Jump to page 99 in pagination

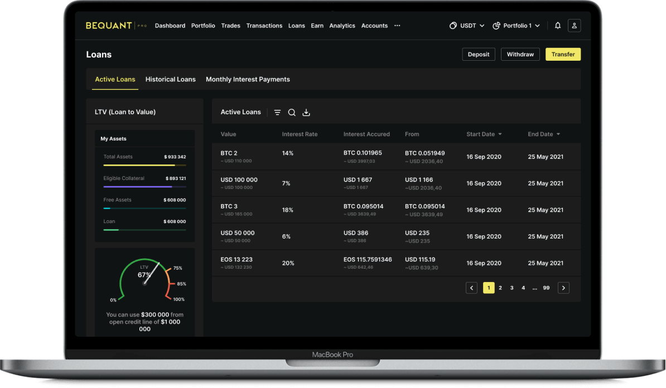tap(546, 288)
